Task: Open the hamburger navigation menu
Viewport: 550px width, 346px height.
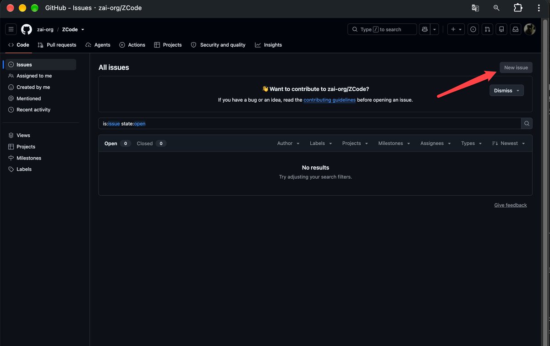Action: pyautogui.click(x=11, y=29)
